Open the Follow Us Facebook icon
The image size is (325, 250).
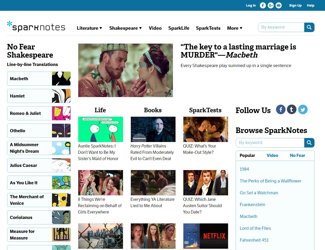[x=281, y=109]
